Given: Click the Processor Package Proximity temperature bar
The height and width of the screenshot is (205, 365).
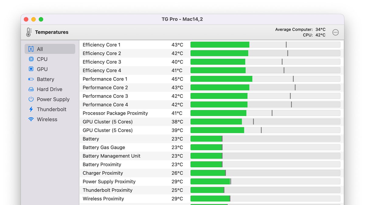Looking at the screenshot, I should 265,113.
